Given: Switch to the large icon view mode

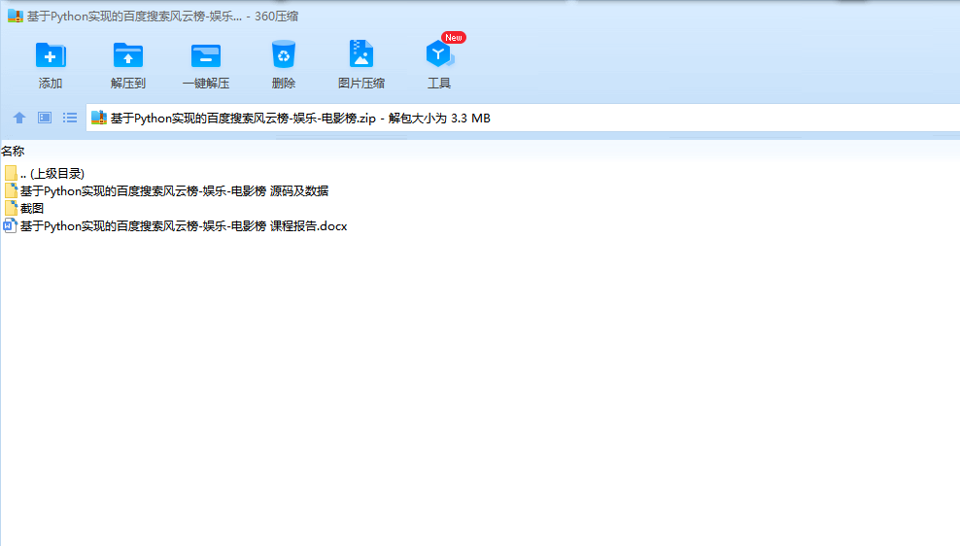Looking at the screenshot, I should pyautogui.click(x=45, y=118).
